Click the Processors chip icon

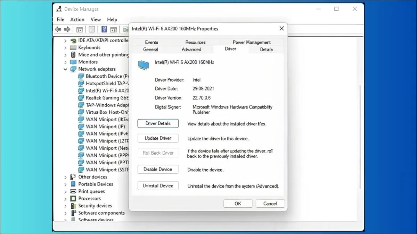[73, 199]
